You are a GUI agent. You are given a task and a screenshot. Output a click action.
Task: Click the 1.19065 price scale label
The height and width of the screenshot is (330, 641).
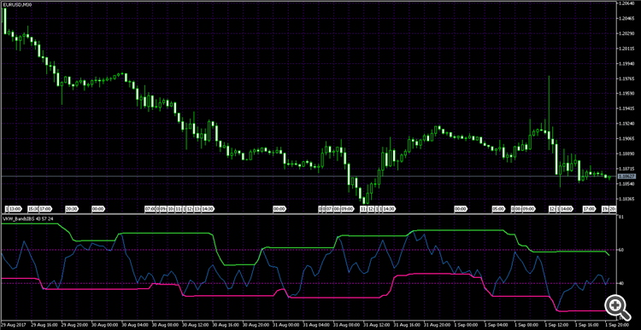(x=626, y=139)
